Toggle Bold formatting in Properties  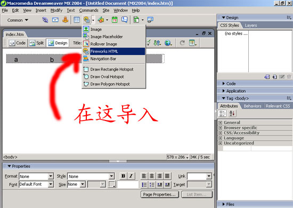[123, 176]
